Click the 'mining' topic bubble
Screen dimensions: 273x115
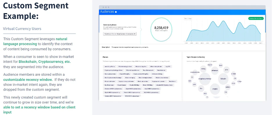pyautogui.click(x=203, y=69)
